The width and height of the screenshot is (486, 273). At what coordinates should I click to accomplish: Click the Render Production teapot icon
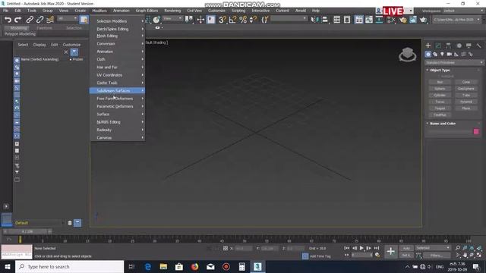[x=423, y=20]
